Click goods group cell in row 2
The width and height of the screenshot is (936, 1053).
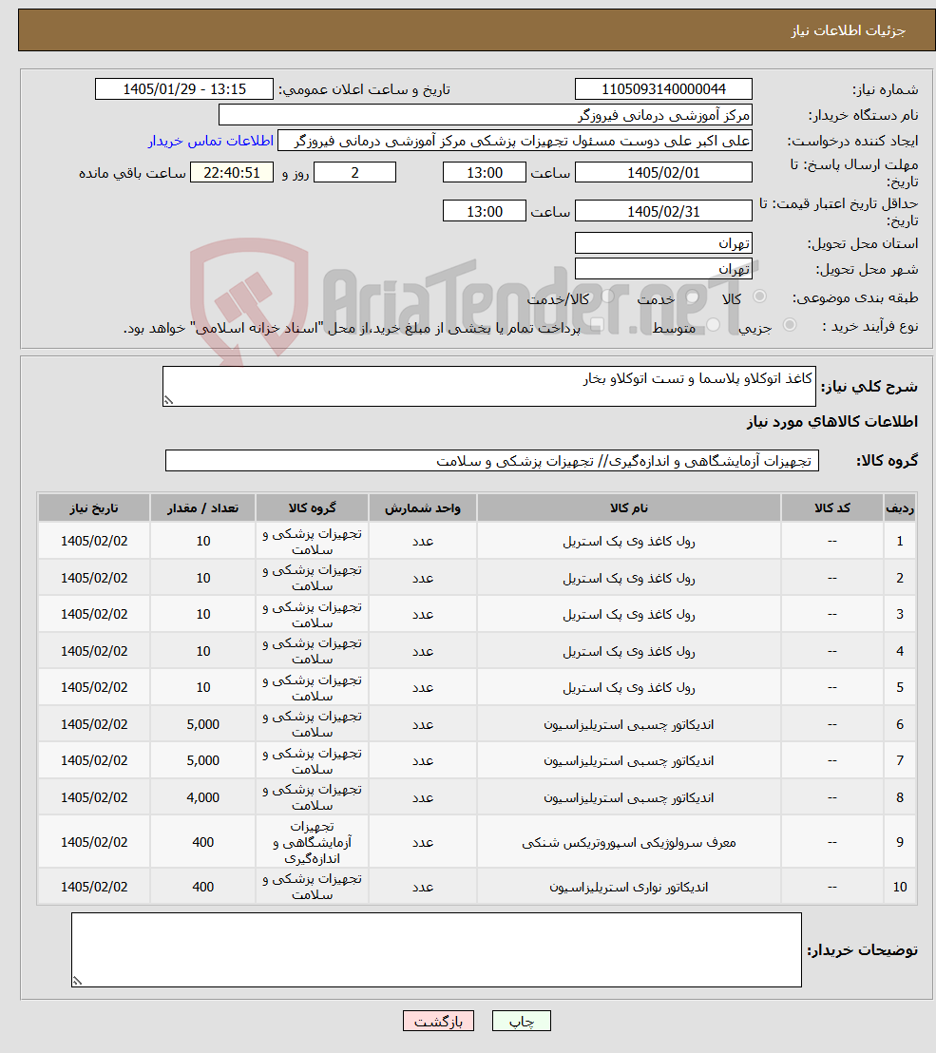pyautogui.click(x=313, y=578)
